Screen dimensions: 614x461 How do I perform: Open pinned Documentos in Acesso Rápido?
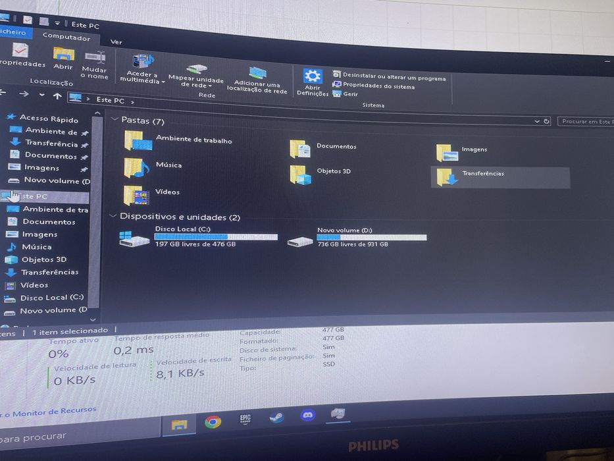tap(47, 155)
